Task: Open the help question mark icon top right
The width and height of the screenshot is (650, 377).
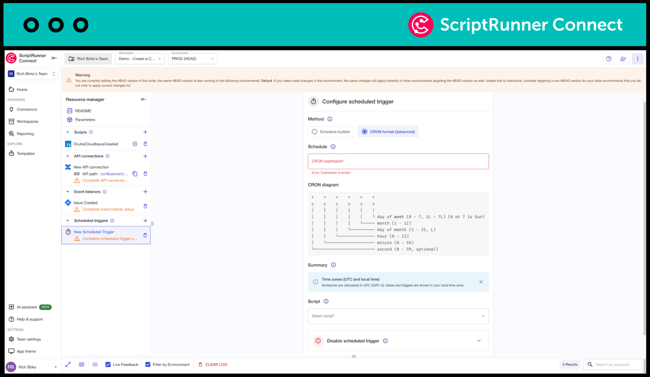Action: pos(609,59)
